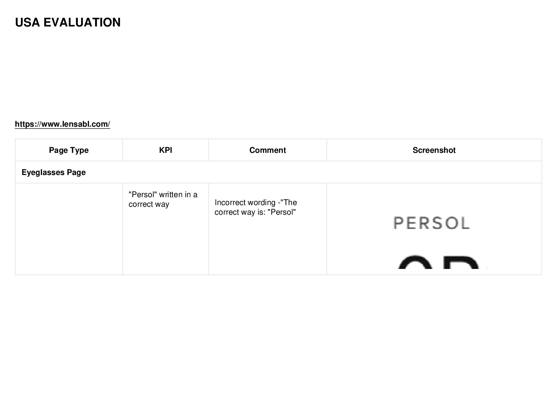This screenshot has height=394, width=557.
Task: Click the Eyeglasses Page section row
Action: (x=278, y=172)
